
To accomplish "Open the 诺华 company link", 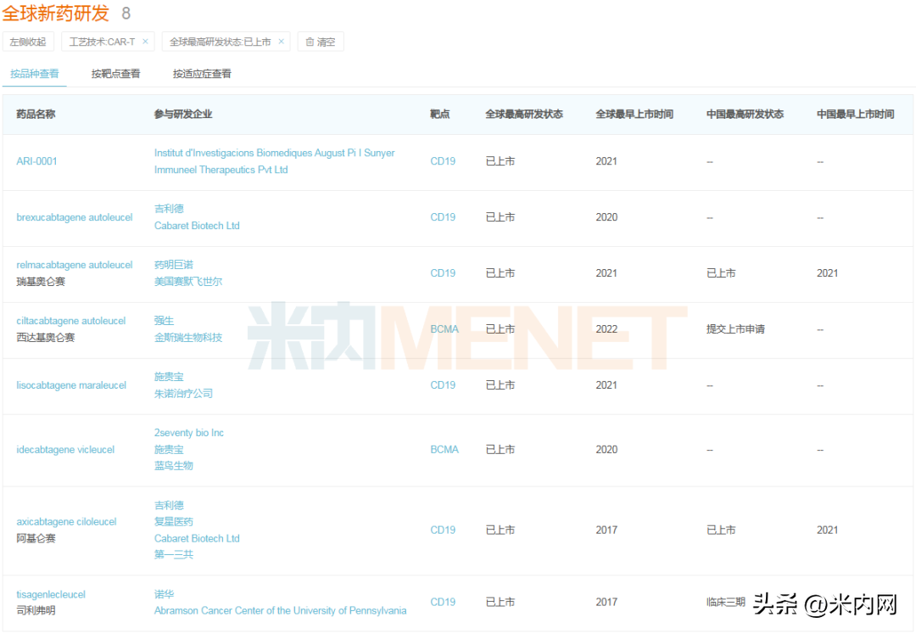I will click(165, 594).
